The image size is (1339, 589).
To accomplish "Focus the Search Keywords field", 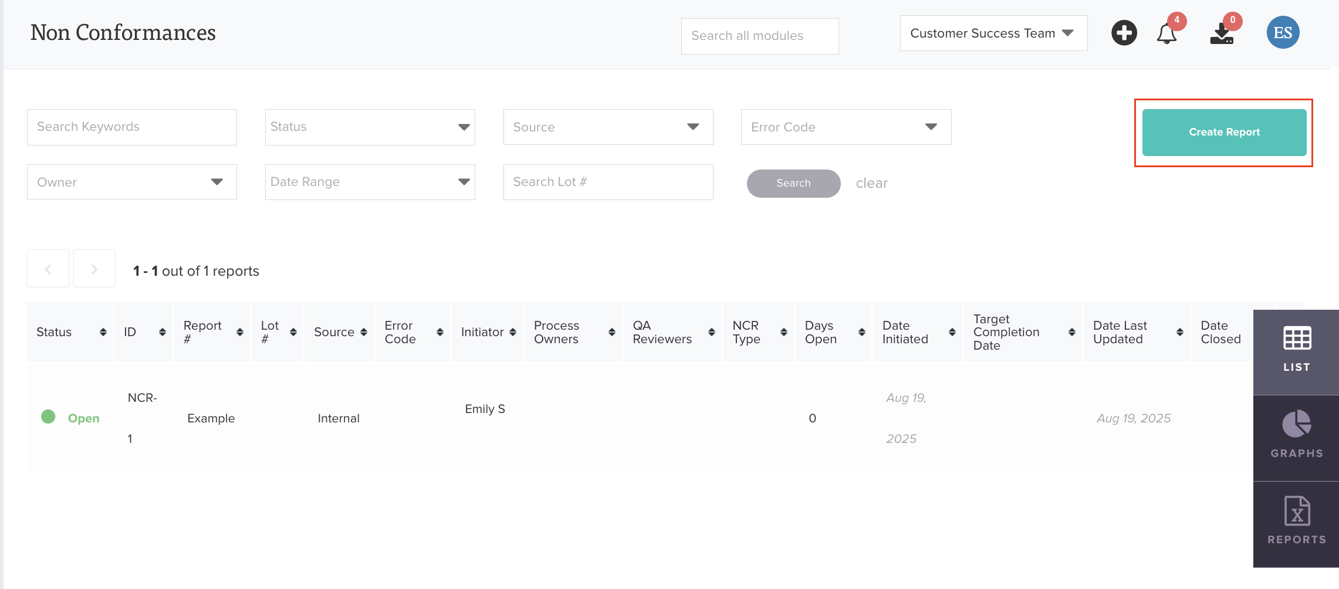I will [x=131, y=127].
